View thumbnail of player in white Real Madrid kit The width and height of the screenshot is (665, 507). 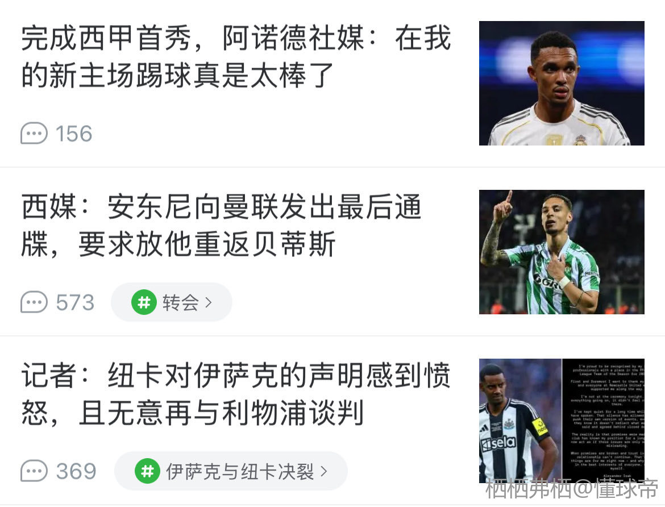(562, 83)
